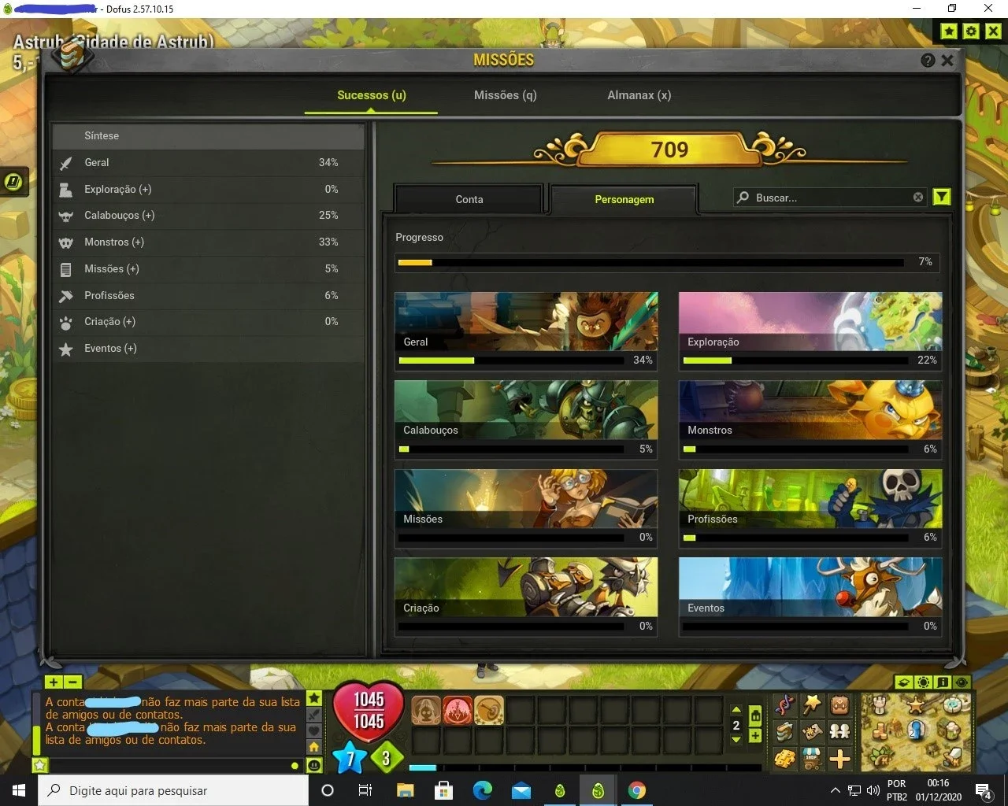Viewport: 1008px width, 806px height.
Task: Select the red fire spell shortcut
Action: [458, 711]
